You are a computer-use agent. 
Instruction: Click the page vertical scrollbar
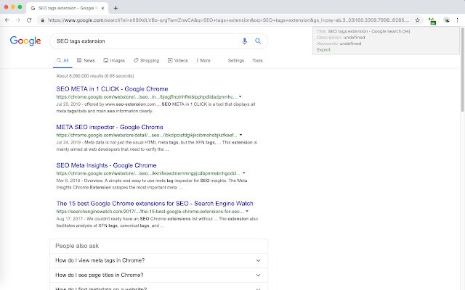[x=462, y=70]
